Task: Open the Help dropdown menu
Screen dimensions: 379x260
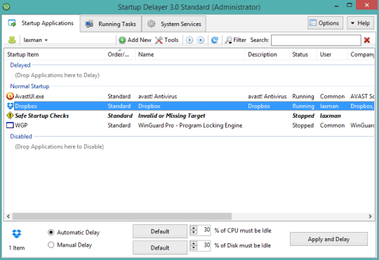Action: pos(360,23)
